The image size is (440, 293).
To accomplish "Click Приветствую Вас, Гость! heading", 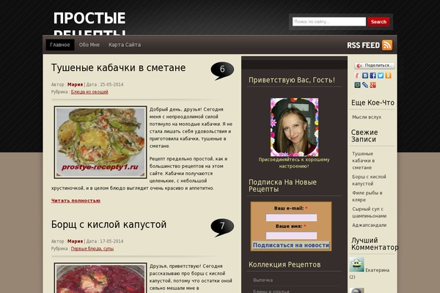I will (292, 80).
